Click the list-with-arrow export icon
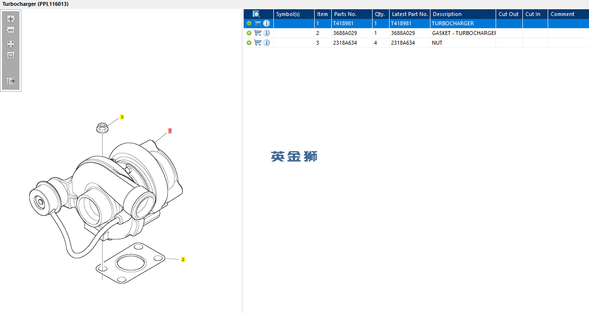Image resolution: width=589 pixels, height=313 pixels. 11,81
